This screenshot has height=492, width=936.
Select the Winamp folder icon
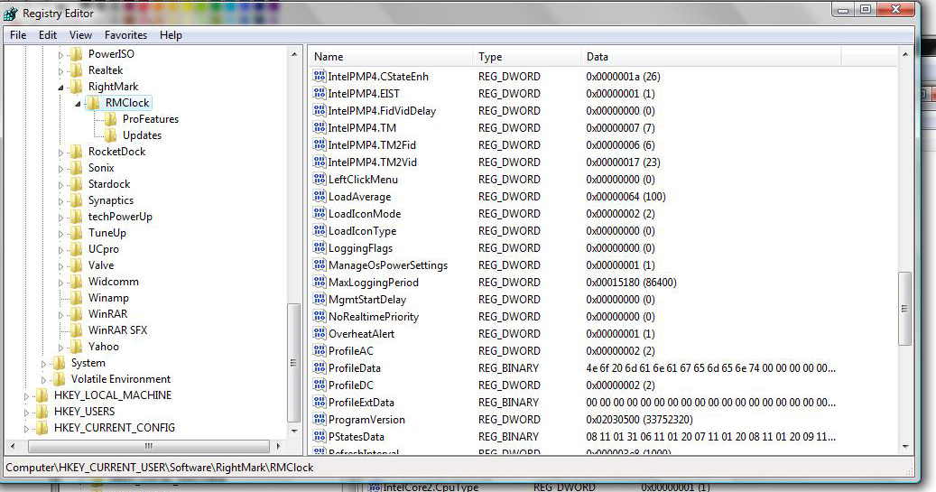coord(77,297)
